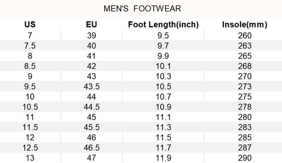
Task: Click the MEN'S FOOTWEAR title
Action: (x=142, y=8)
